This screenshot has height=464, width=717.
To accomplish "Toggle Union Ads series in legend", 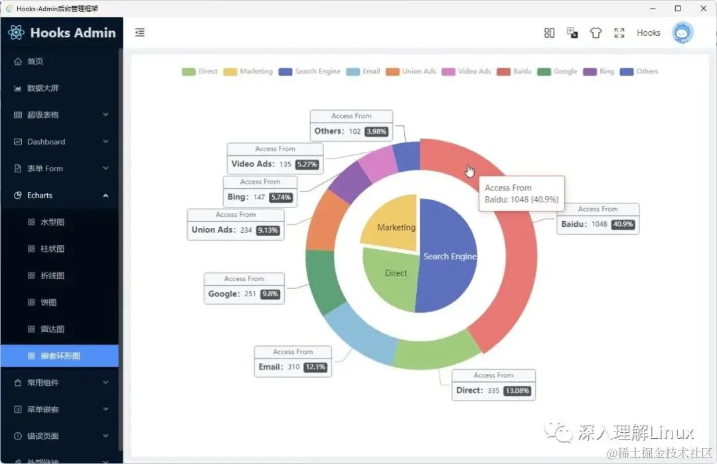I will 411,71.
